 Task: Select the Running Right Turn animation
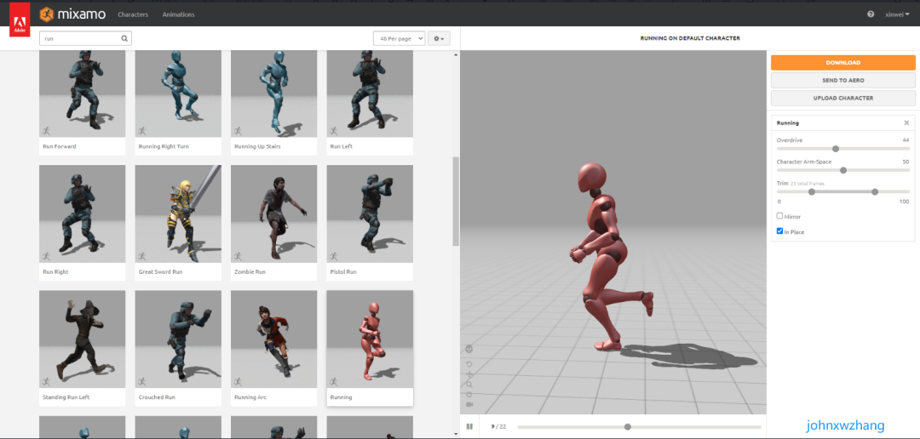click(178, 94)
